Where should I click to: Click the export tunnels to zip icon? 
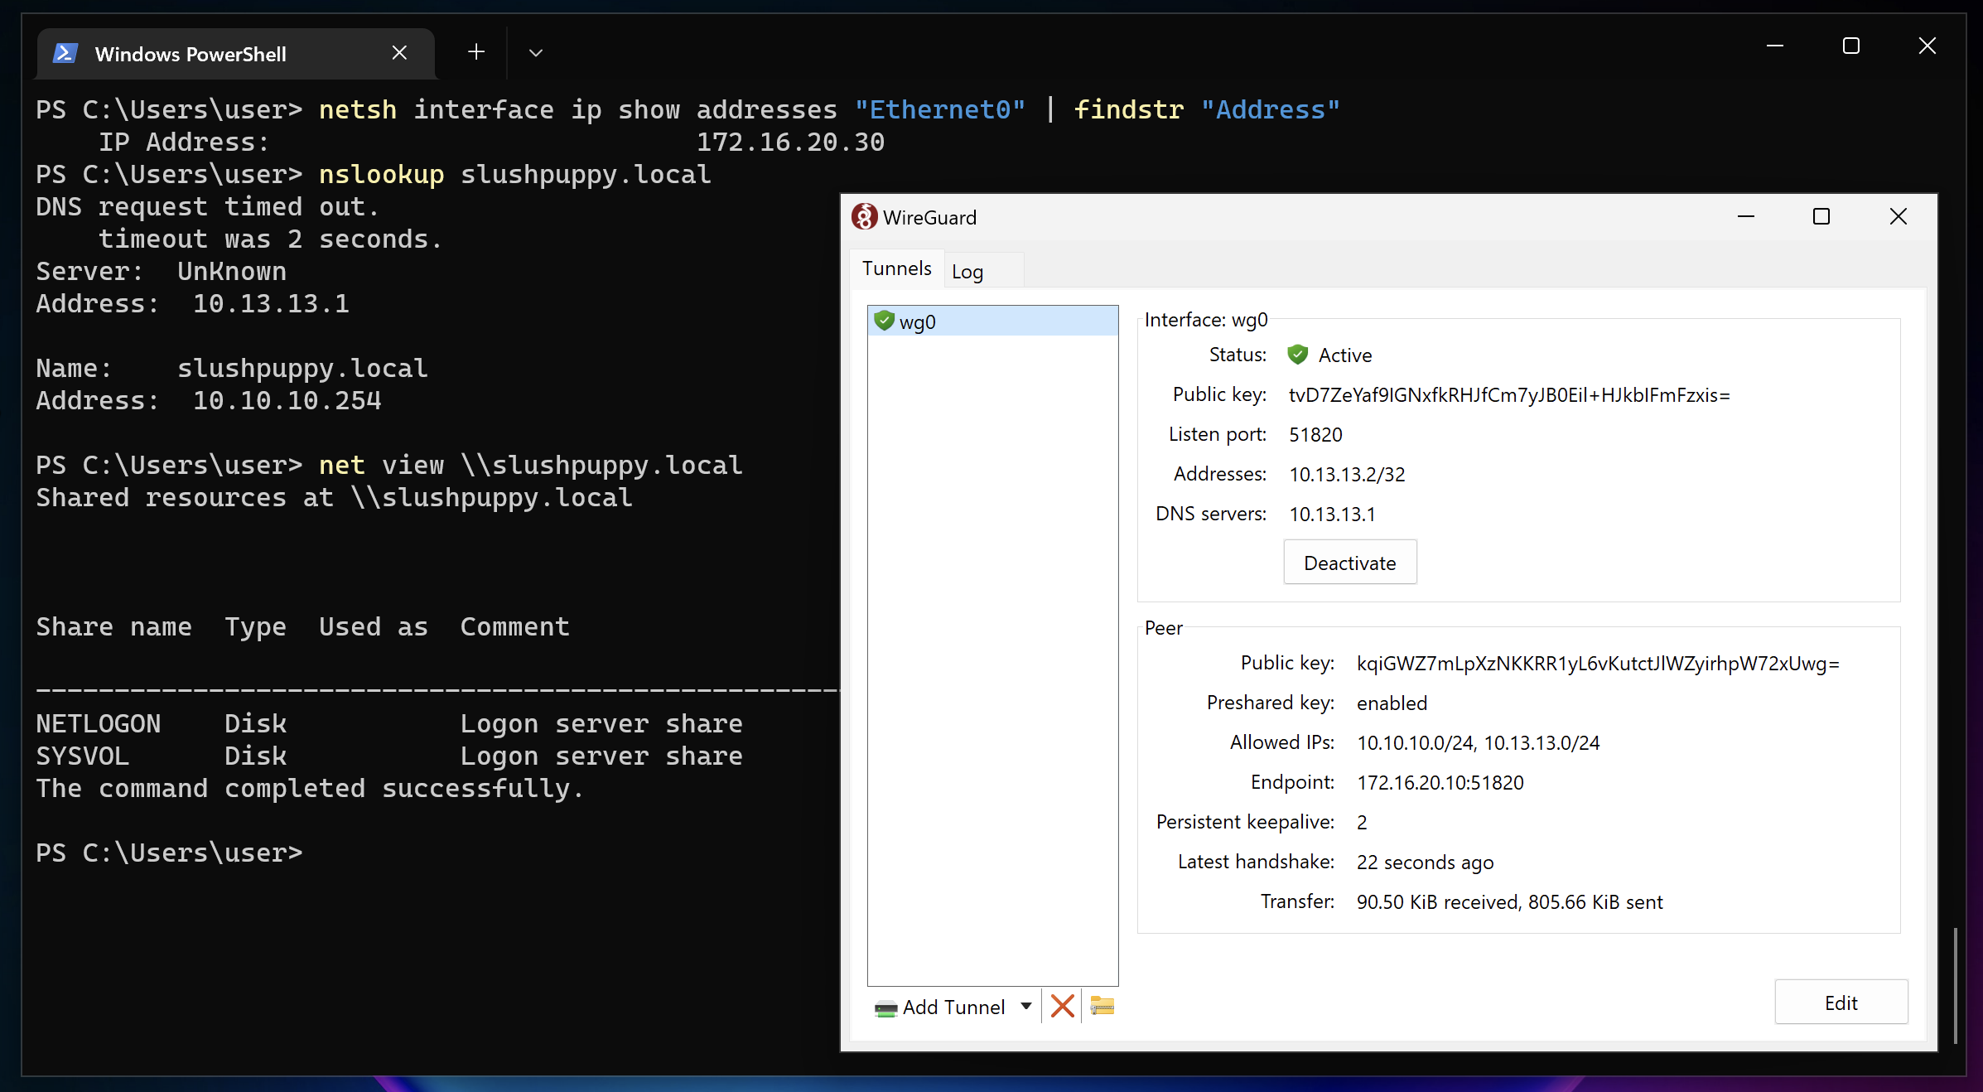point(1102,1006)
